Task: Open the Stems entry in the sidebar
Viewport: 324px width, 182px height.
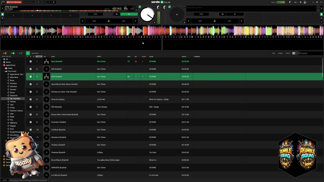Action: coord(8,62)
